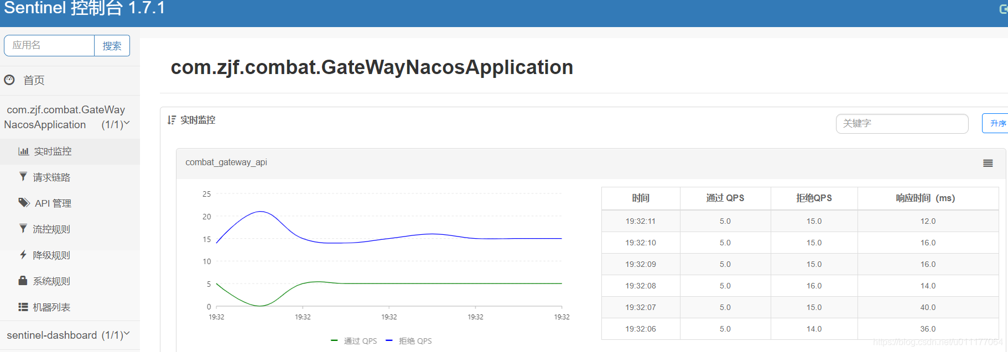Click response time value 12.0
This screenshot has height=352, width=1008.
[928, 221]
